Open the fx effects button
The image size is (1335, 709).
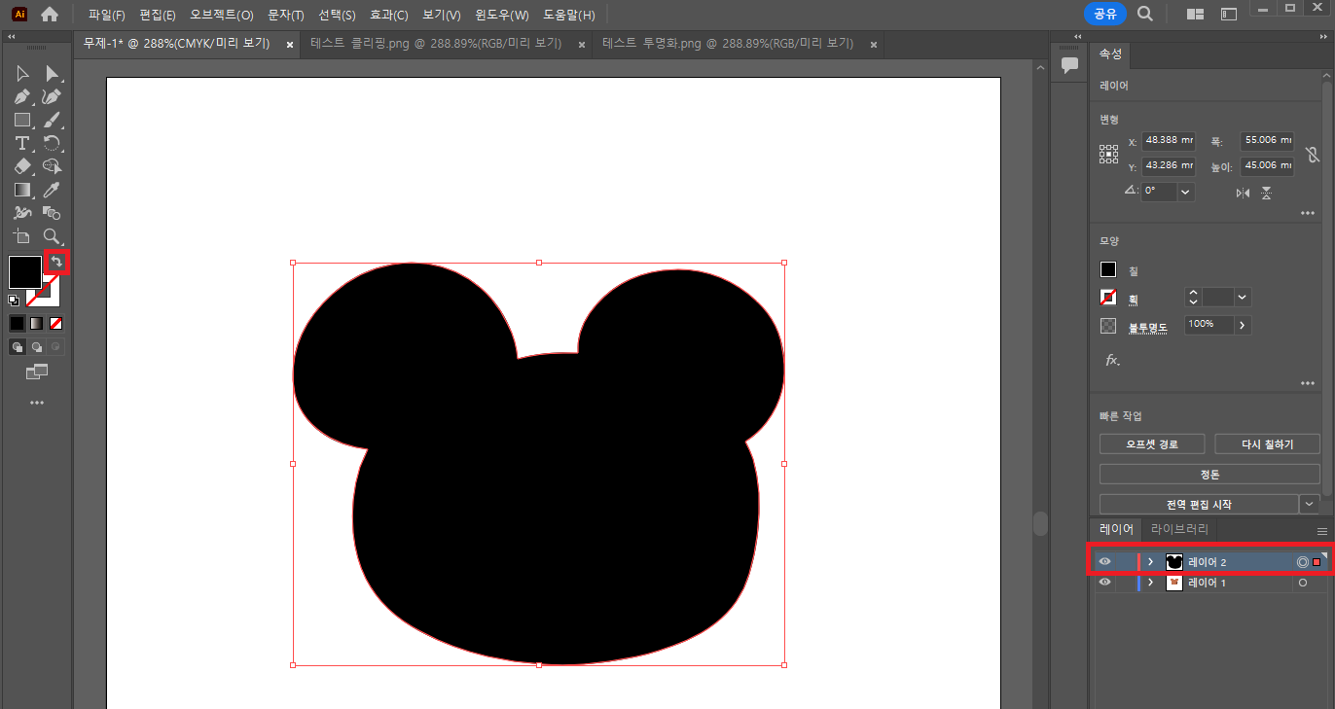tap(1112, 360)
